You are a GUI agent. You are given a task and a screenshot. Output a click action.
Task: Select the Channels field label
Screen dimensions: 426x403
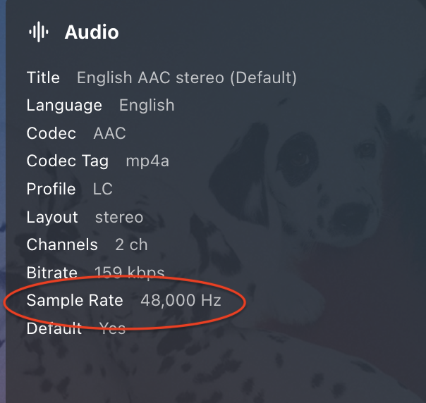[x=62, y=245]
